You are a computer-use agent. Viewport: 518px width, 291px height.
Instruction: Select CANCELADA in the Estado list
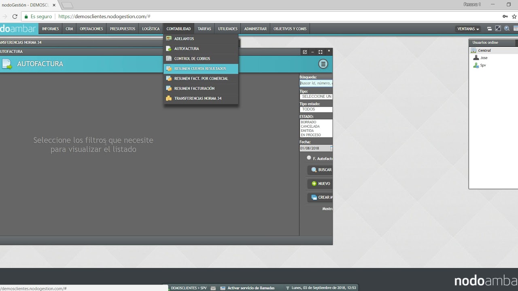316,127
